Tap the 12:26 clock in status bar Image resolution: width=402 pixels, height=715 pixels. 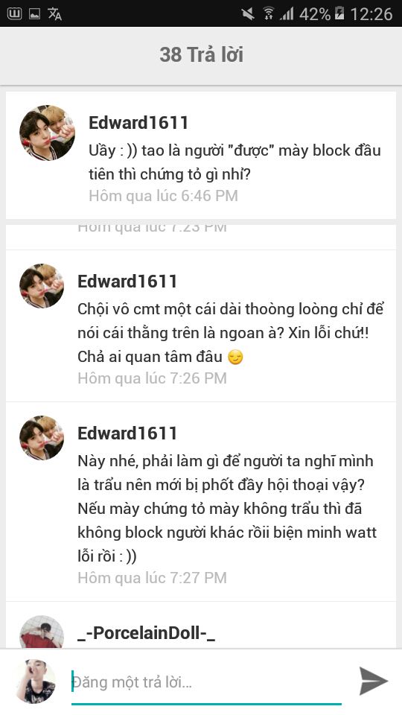[x=371, y=14]
